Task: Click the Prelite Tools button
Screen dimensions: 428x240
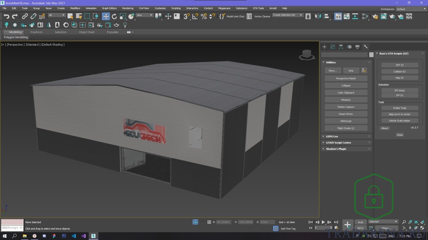Action: click(x=400, y=108)
